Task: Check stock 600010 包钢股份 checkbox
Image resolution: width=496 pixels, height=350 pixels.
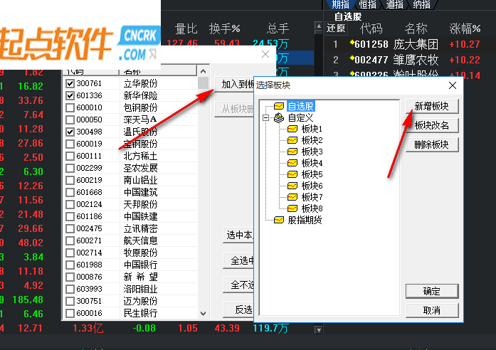Action: [70, 108]
